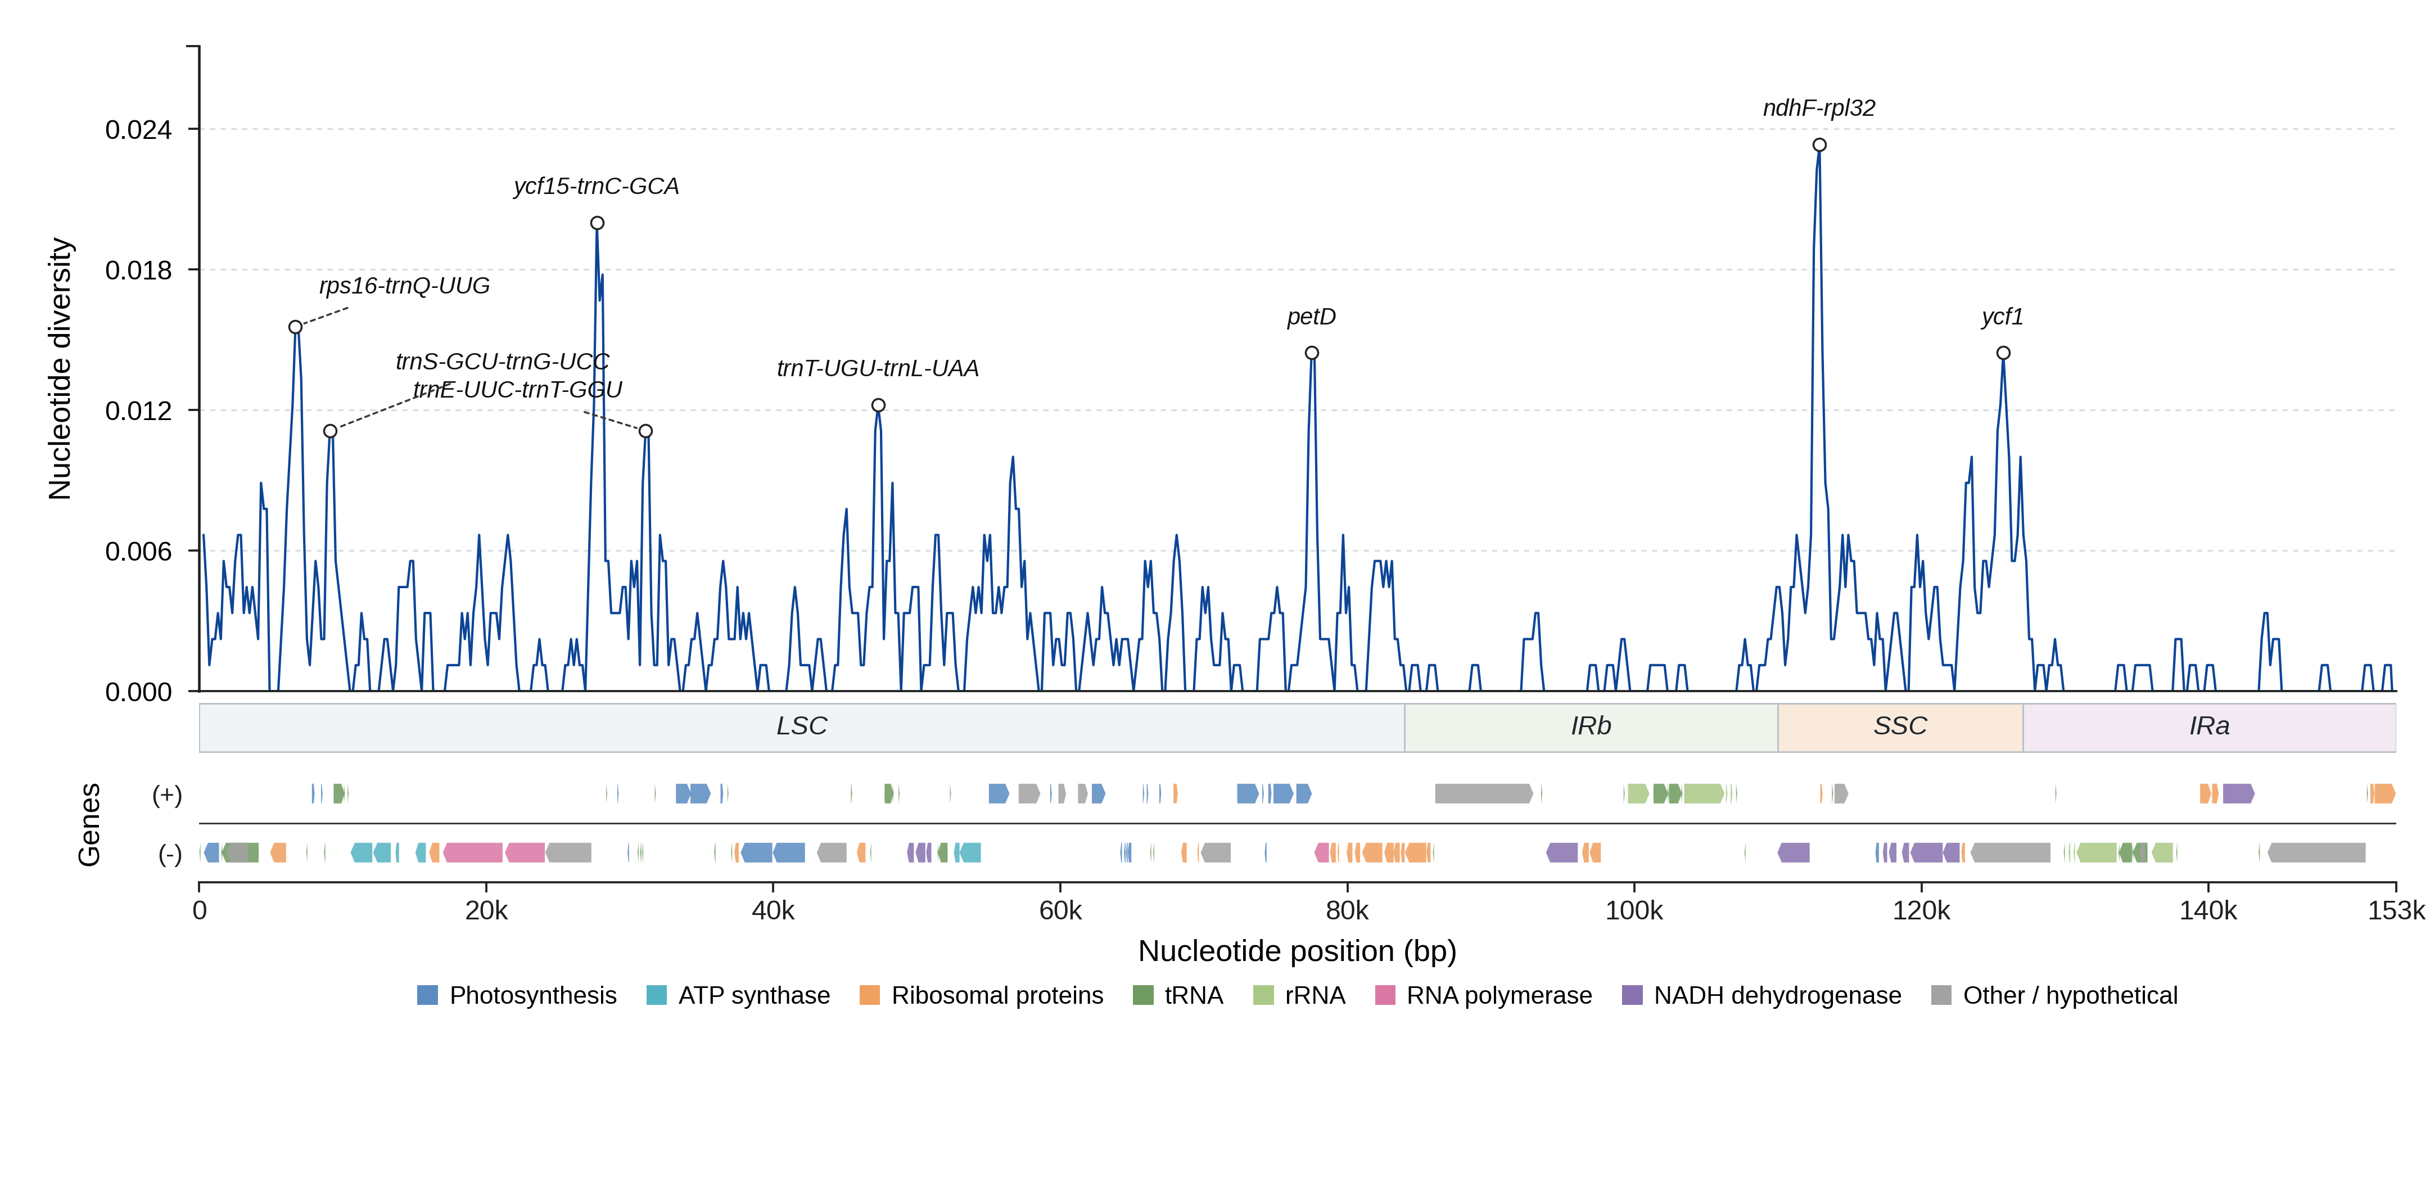
Task: Click the 100k x-axis tick label
Action: tap(1634, 912)
